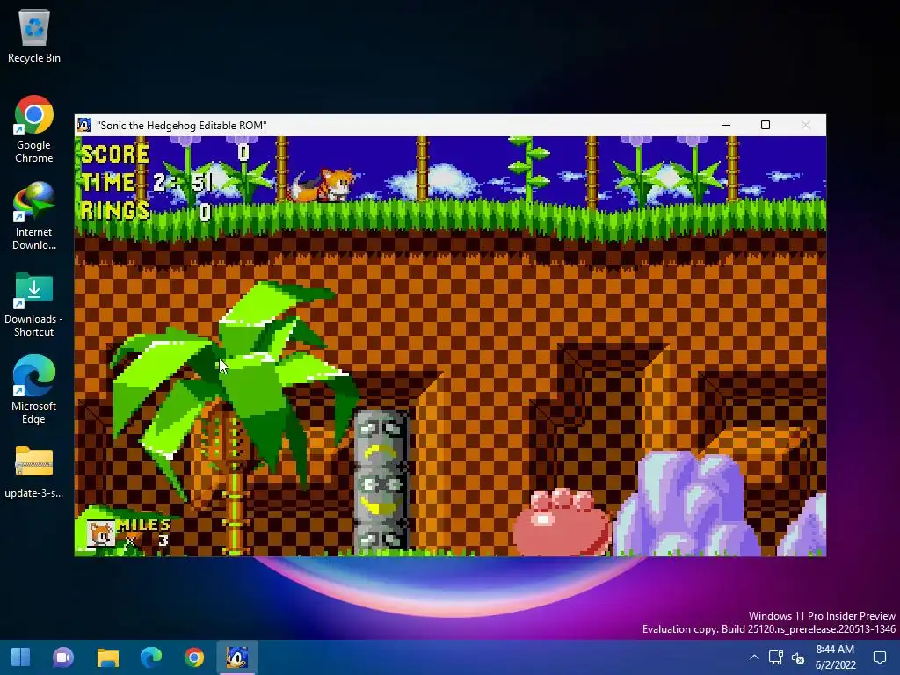Click the TIME counter in the game HUD
Image resolution: width=900 pixels, height=675 pixels.
[147, 182]
